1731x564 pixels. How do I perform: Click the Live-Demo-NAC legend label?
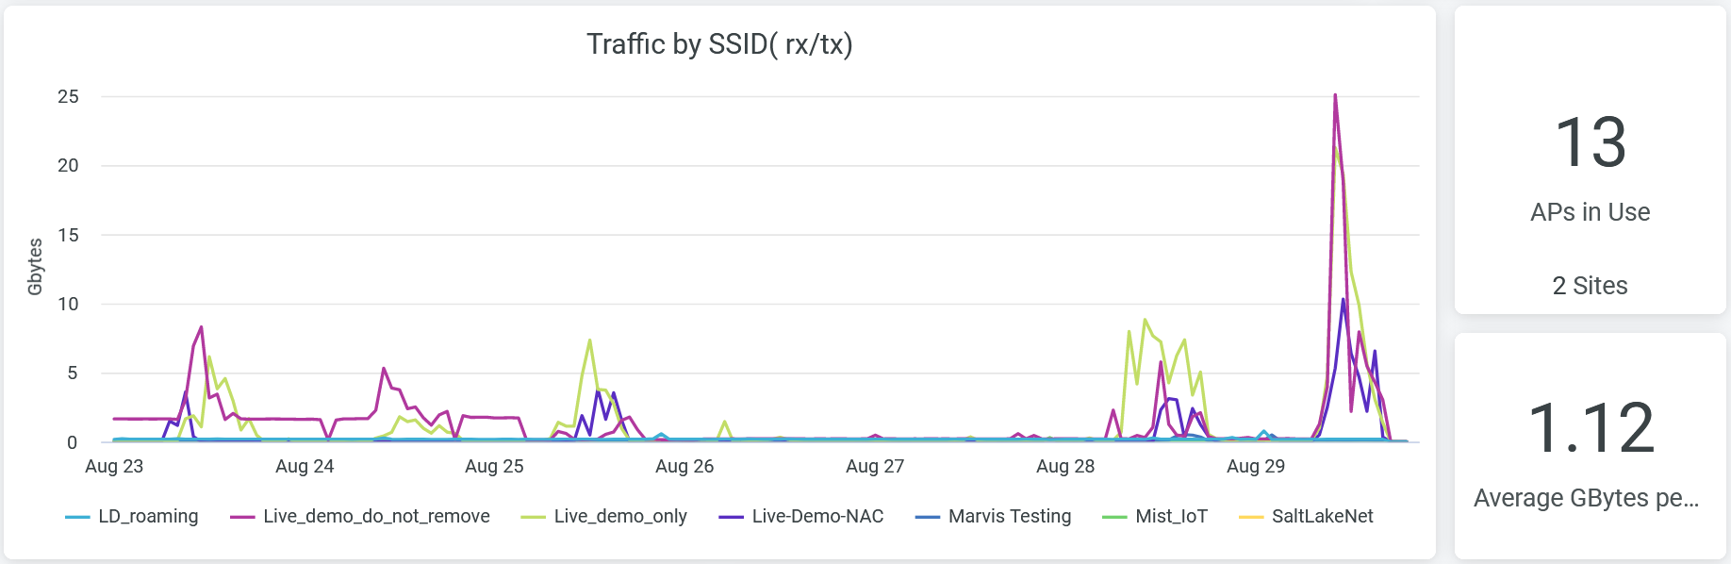817,516
